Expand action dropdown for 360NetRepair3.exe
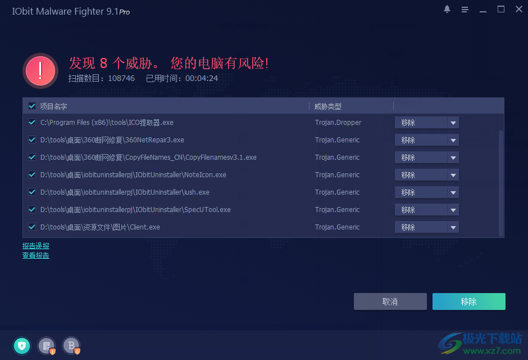 [x=453, y=140]
